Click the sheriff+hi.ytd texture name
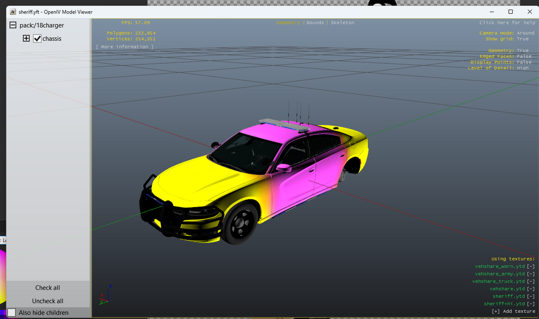Viewport: 539px width, 319px height. click(505, 304)
